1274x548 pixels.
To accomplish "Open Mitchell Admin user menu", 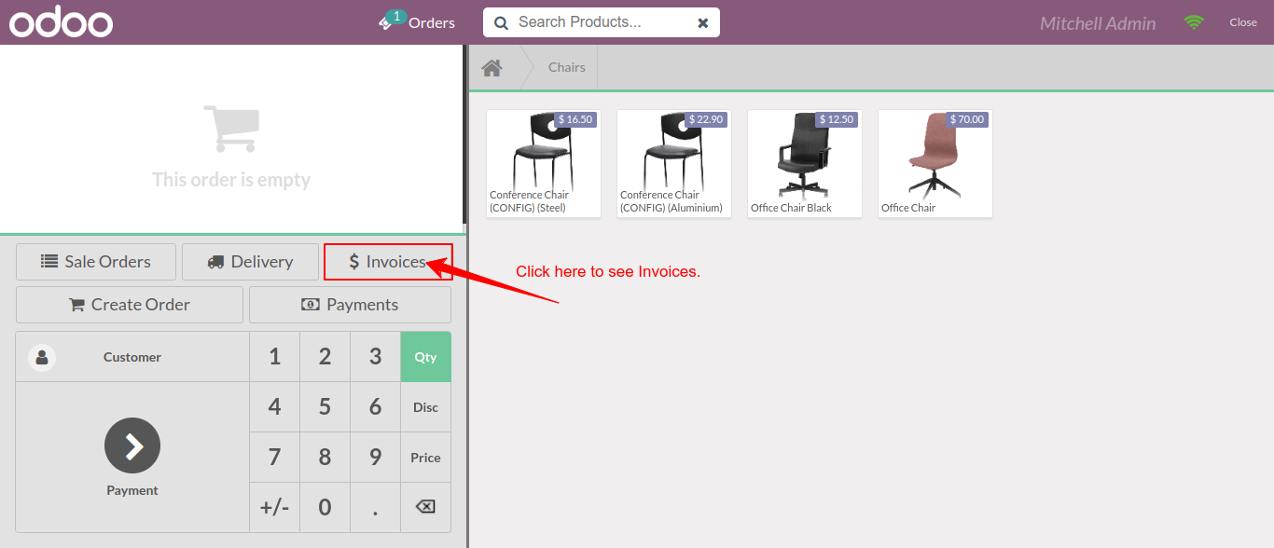I will coord(1098,23).
